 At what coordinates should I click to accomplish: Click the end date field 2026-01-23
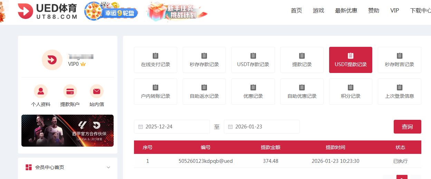point(262,127)
